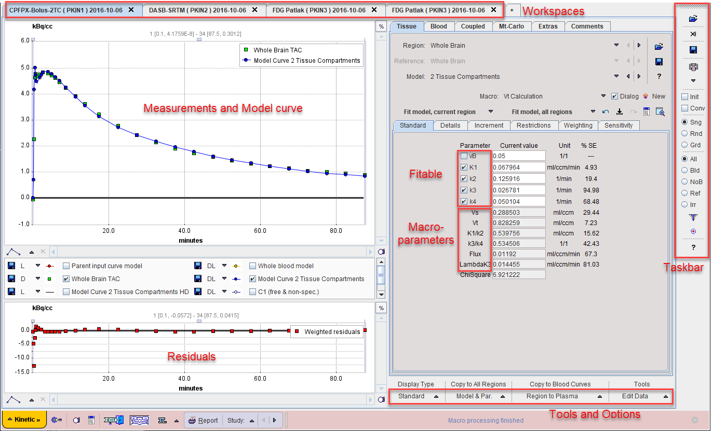This screenshot has height=431, width=712.
Task: Click the K1 current value field
Action: [x=519, y=168]
